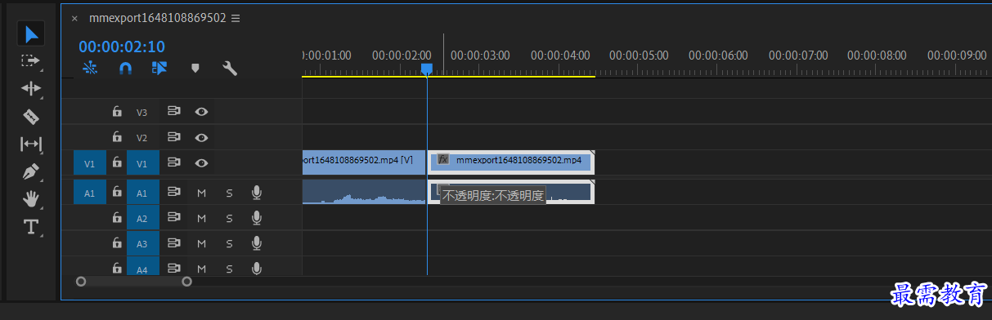This screenshot has width=992, height=320.
Task: Target the V3 track header
Action: 142,112
